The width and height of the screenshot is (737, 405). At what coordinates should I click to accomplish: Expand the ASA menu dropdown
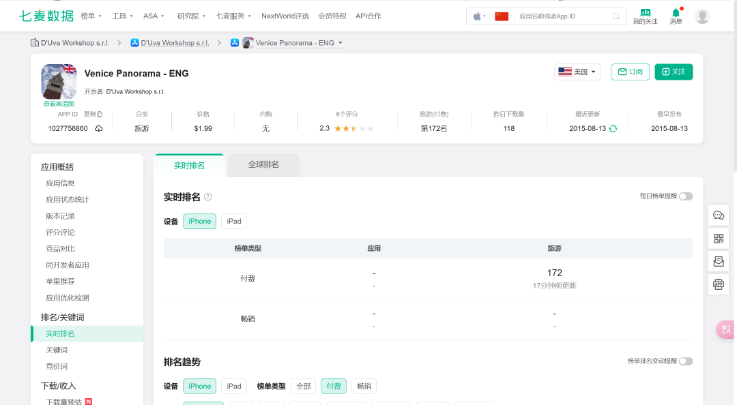click(154, 16)
